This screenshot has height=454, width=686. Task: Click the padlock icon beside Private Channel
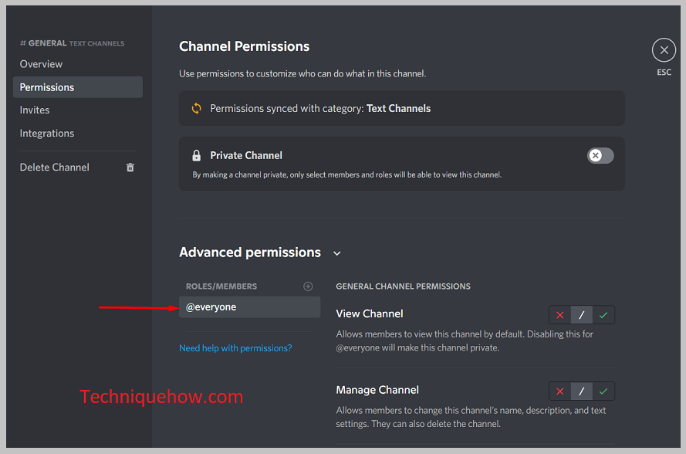pos(197,155)
